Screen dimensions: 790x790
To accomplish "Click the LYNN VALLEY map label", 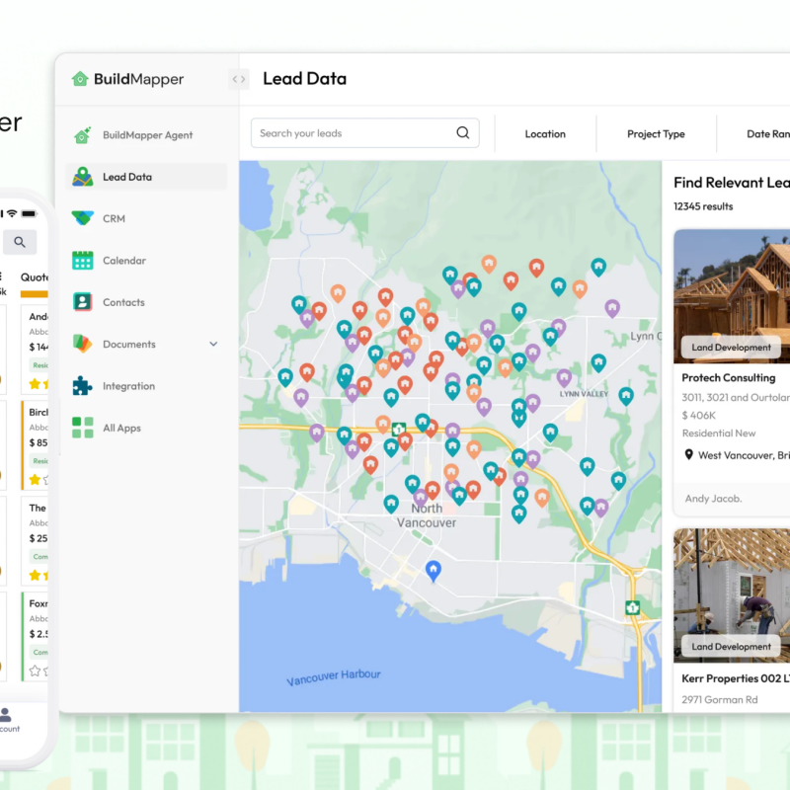I will [584, 394].
